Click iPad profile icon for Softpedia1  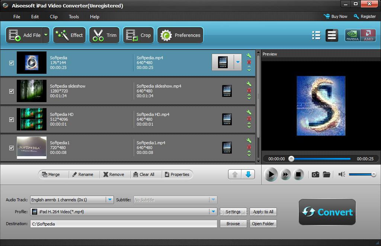click(227, 148)
